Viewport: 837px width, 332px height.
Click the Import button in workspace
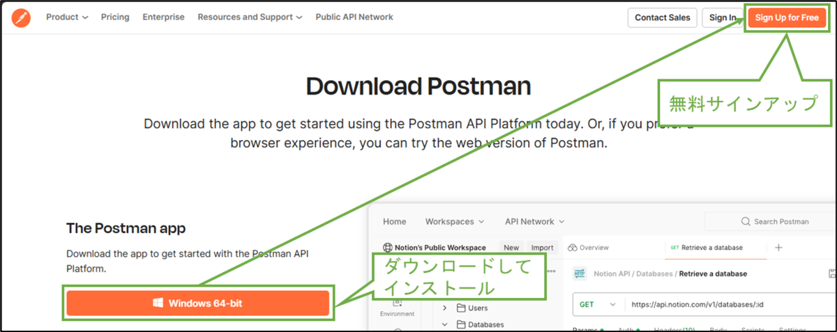[542, 248]
